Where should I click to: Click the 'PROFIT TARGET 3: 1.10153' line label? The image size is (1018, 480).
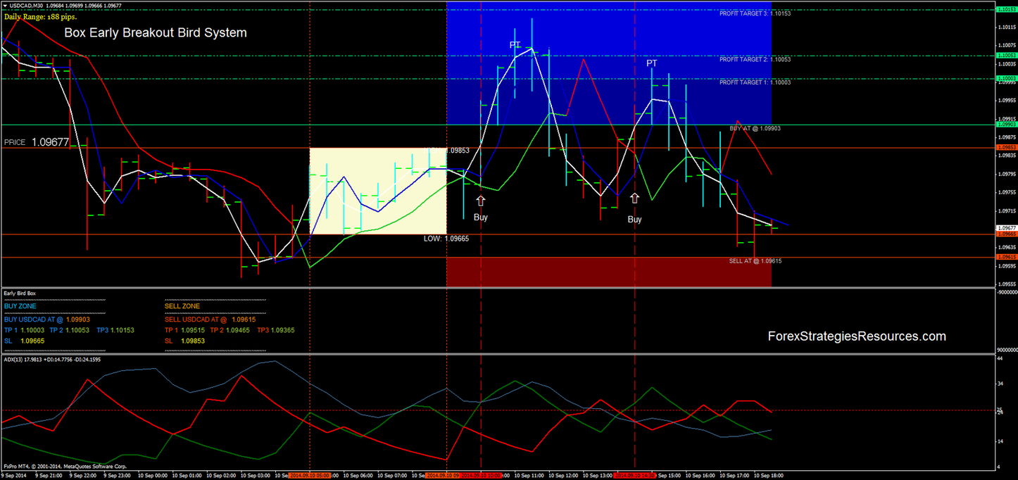click(755, 13)
